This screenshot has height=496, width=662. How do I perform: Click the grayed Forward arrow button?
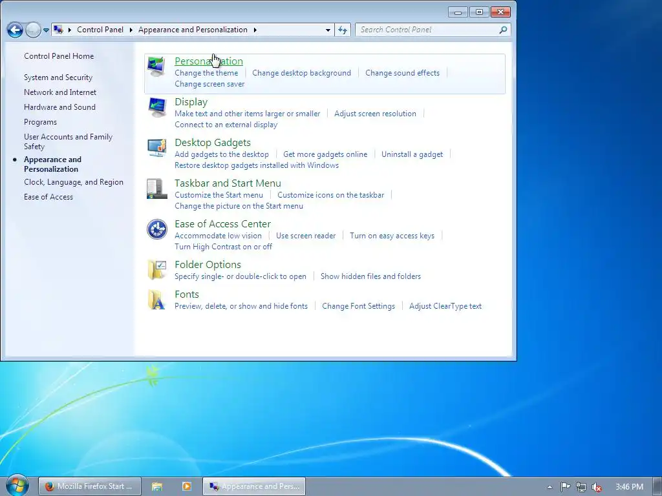(34, 30)
